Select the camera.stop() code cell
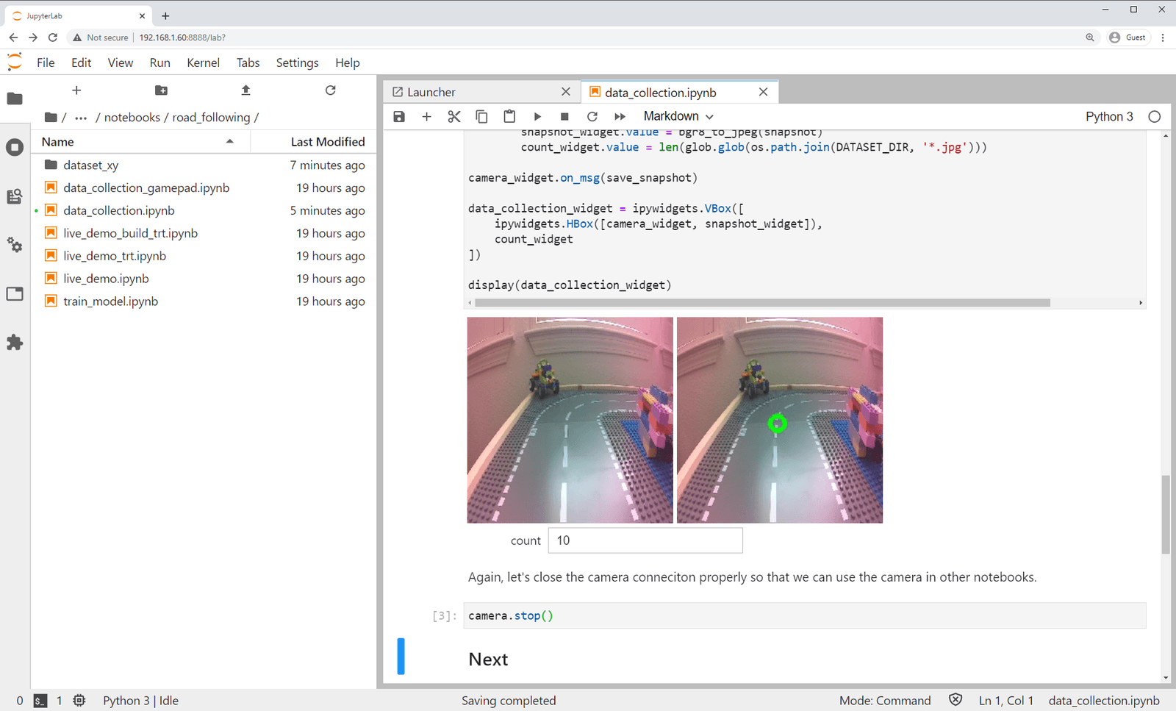Image resolution: width=1176 pixels, height=711 pixels. click(805, 615)
